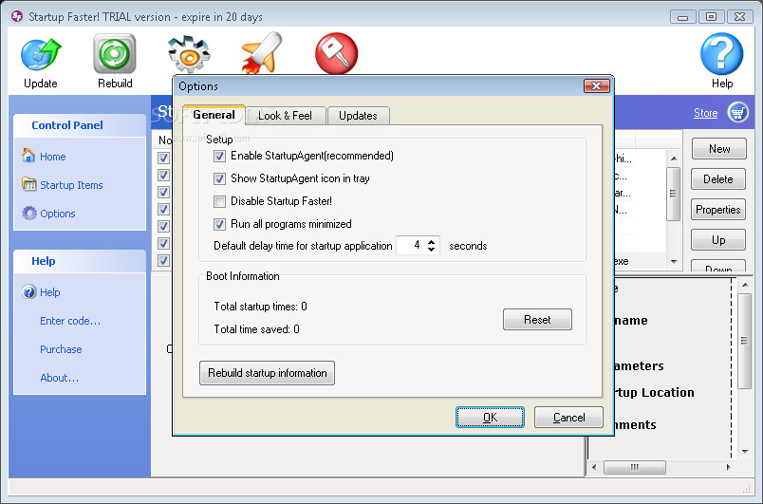The width and height of the screenshot is (763, 504).
Task: Click the Enter code... link
Action: (x=70, y=321)
